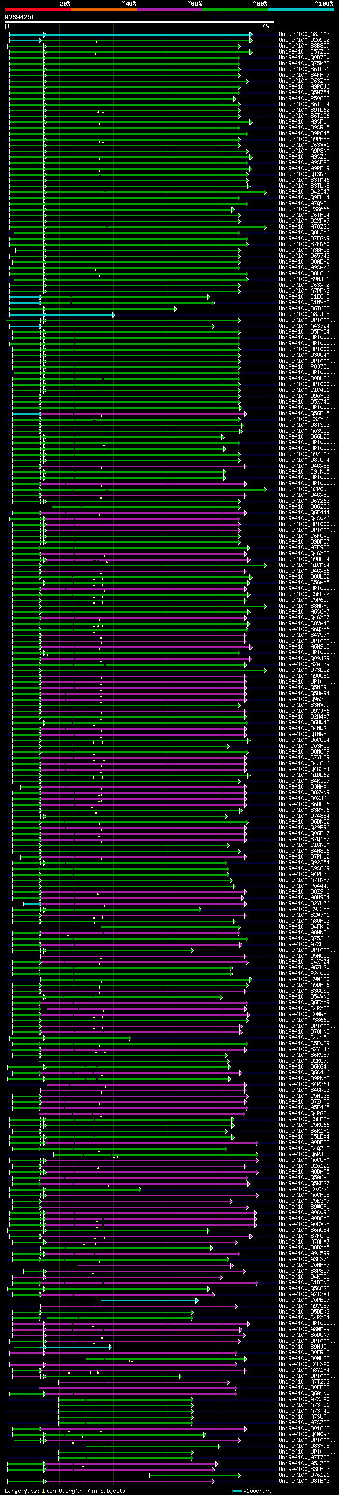This screenshot has height=1495, width=339.
Task: Select hit UniRef100_Q1HR85
Action: click(x=304, y=734)
